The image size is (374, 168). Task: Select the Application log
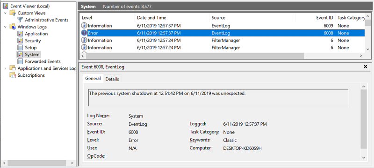[36, 34]
